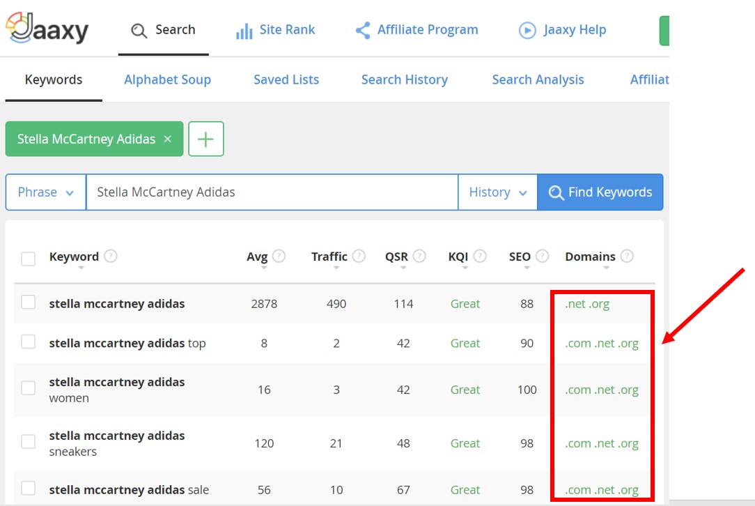
Task: Sort by the SEO column header
Action: tap(520, 257)
